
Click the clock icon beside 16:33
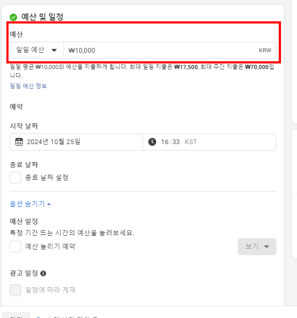(152, 142)
